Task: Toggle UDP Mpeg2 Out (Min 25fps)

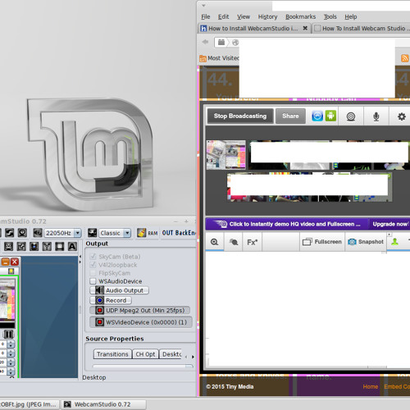Action: tap(139, 311)
